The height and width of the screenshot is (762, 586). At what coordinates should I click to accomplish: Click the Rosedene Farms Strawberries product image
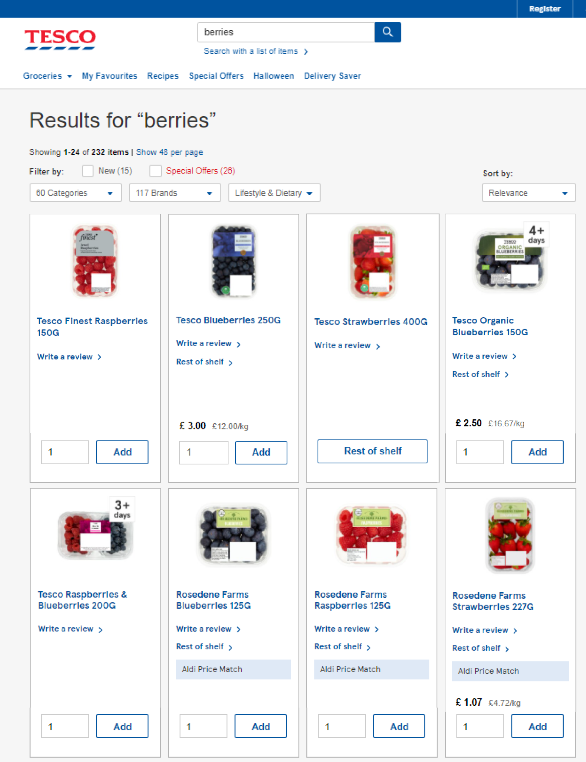pyautogui.click(x=510, y=535)
